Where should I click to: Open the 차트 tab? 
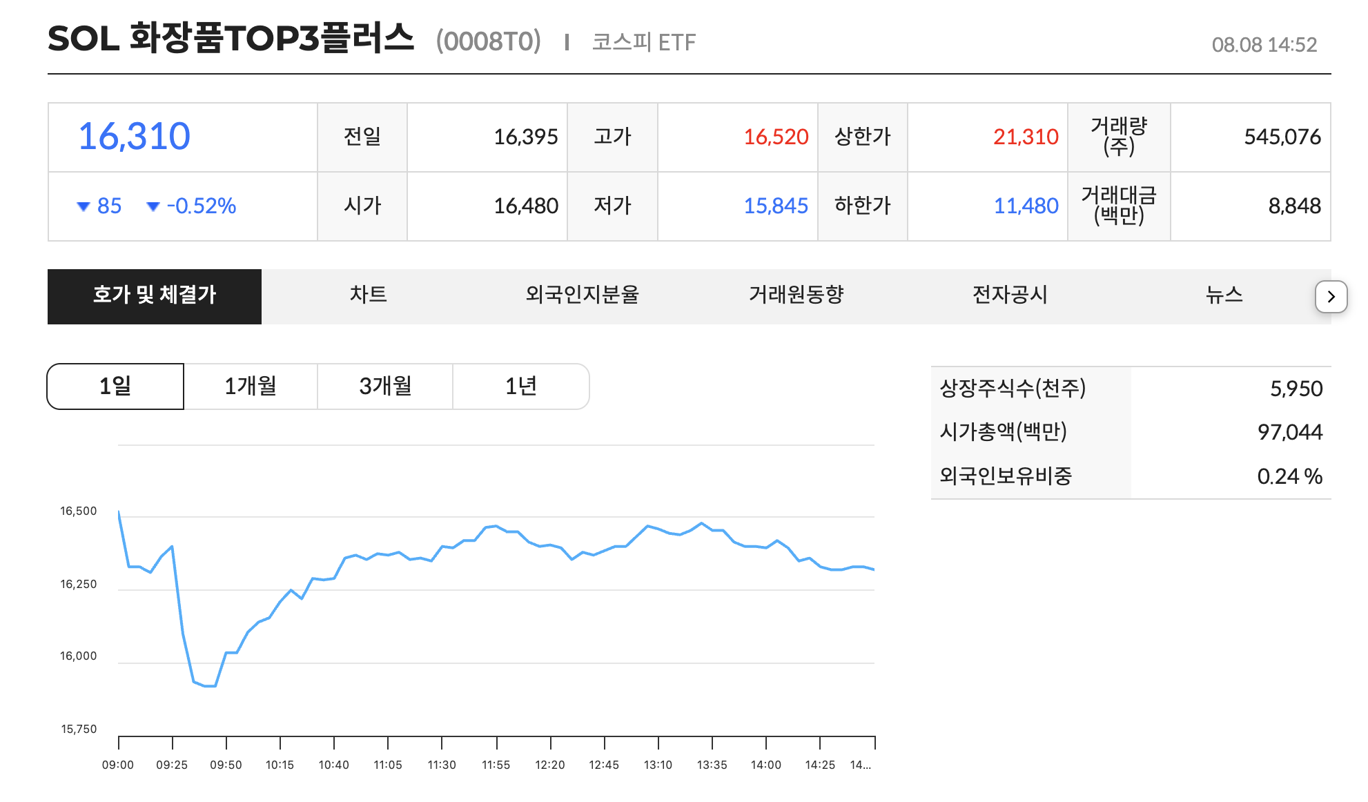coord(368,296)
